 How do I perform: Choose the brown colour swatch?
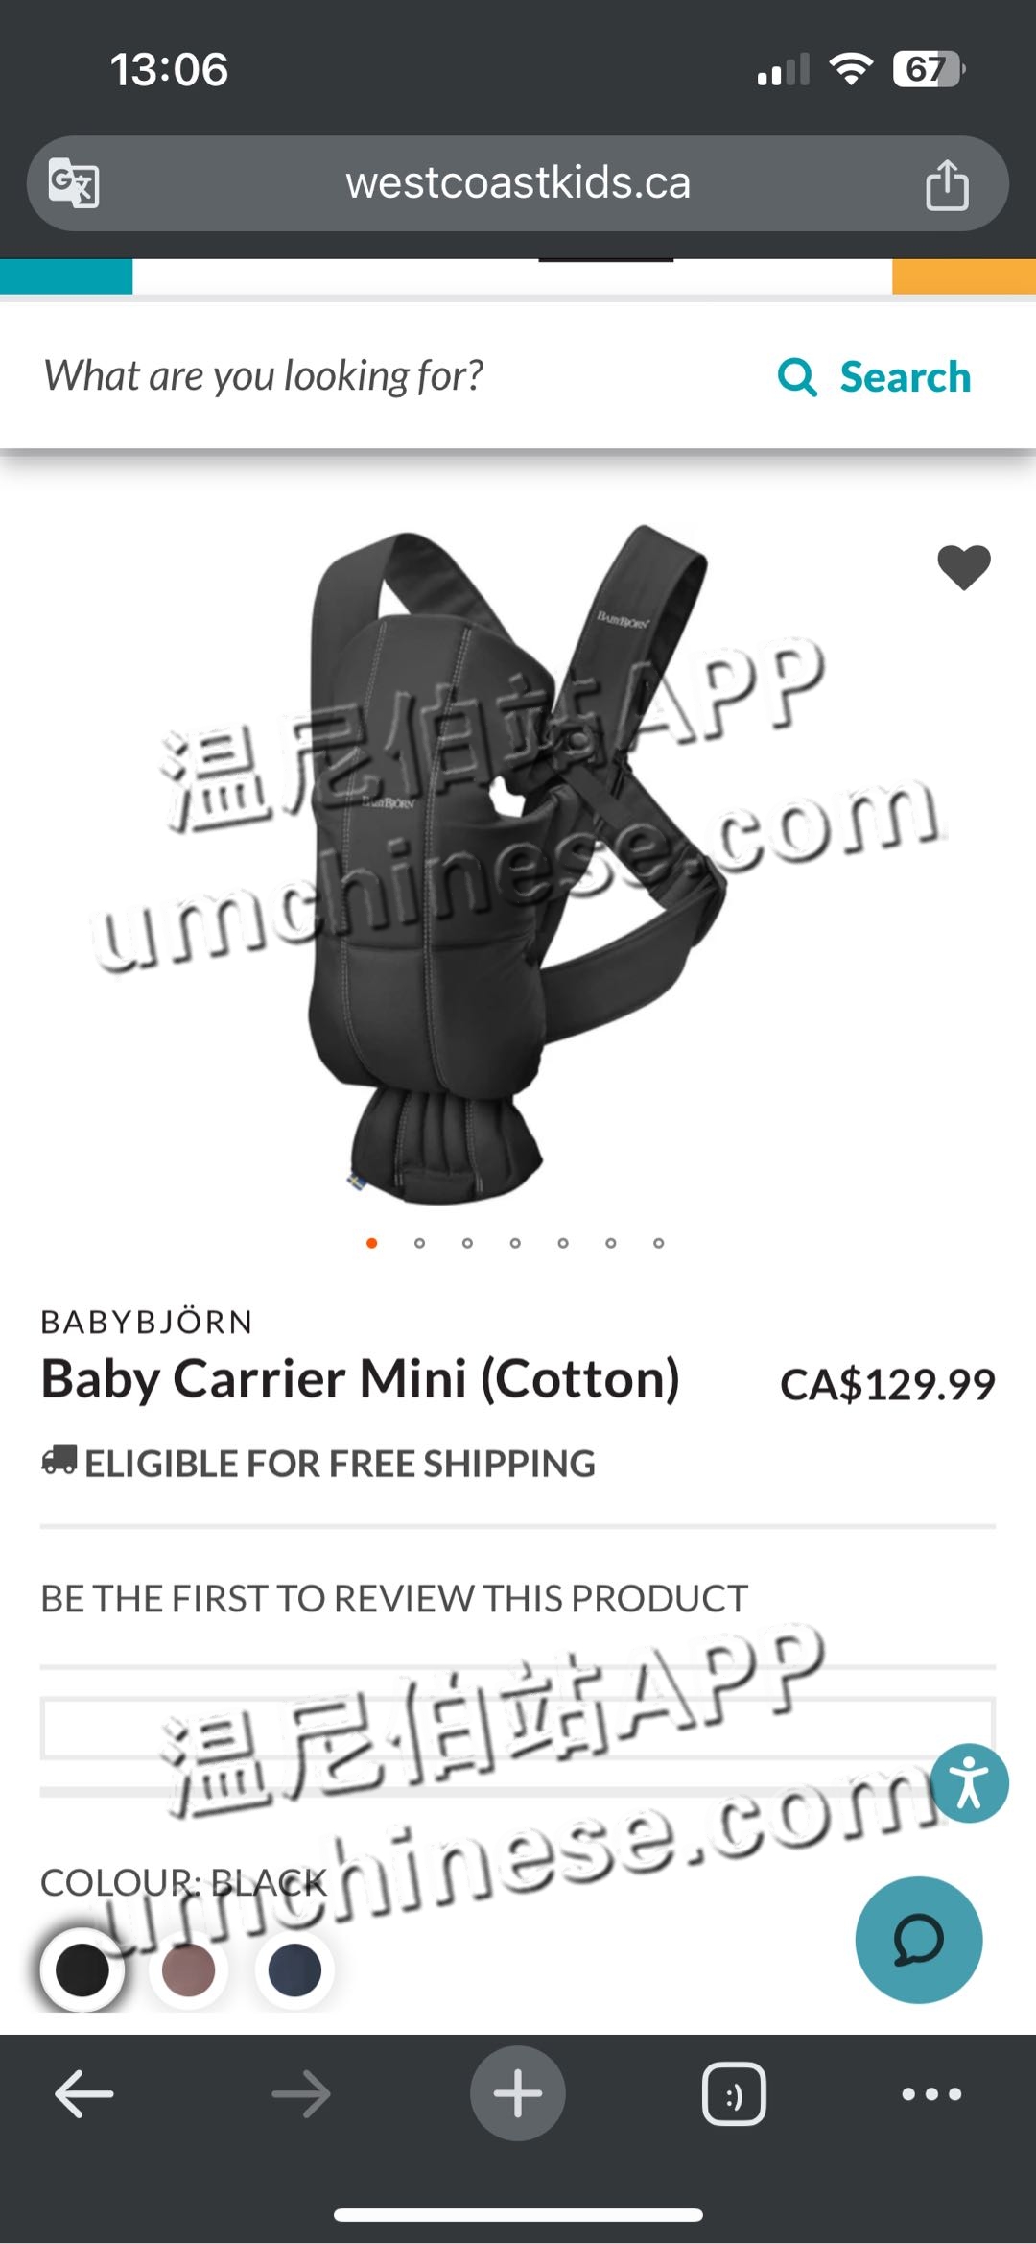[188, 1969]
